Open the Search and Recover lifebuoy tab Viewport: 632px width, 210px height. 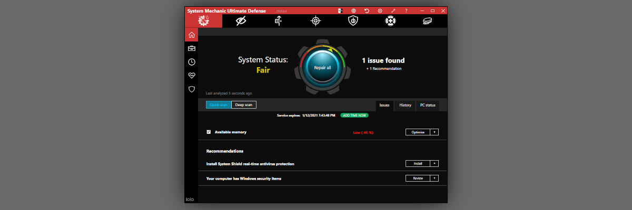point(390,21)
